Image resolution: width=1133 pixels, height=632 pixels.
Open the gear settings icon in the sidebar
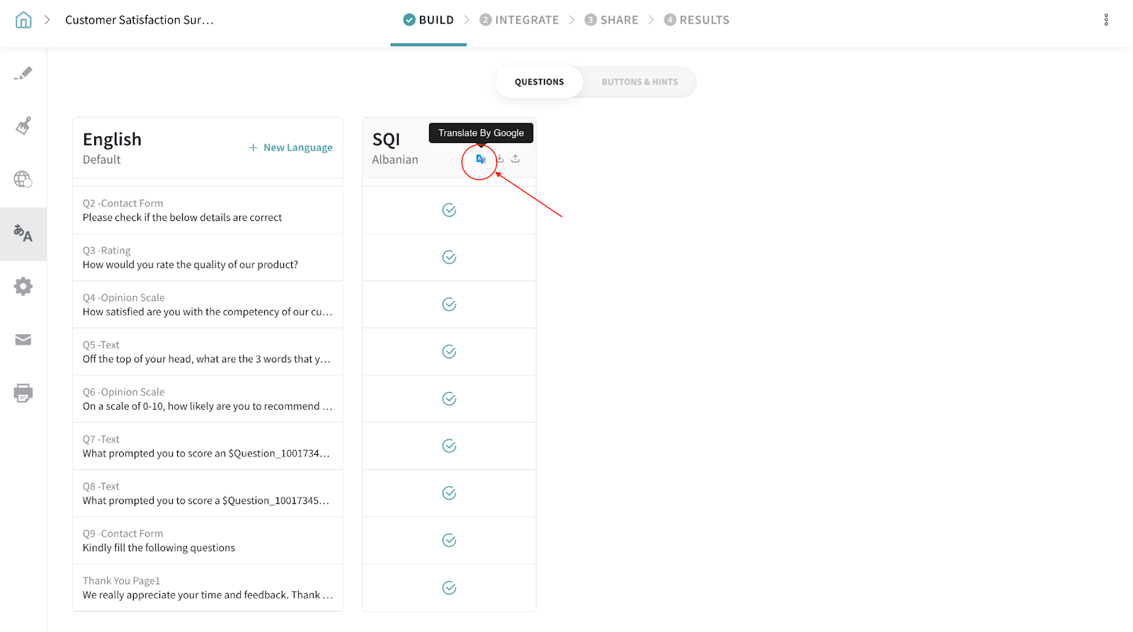[23, 287]
